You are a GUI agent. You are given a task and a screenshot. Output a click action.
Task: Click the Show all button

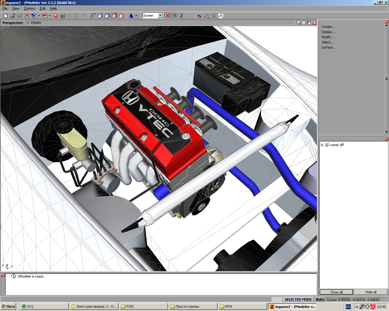click(336, 292)
